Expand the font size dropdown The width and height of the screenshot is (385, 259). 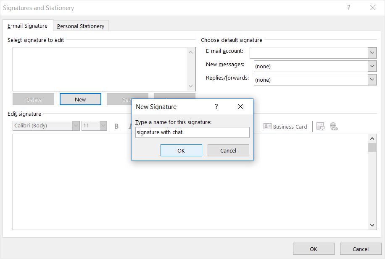(x=103, y=126)
